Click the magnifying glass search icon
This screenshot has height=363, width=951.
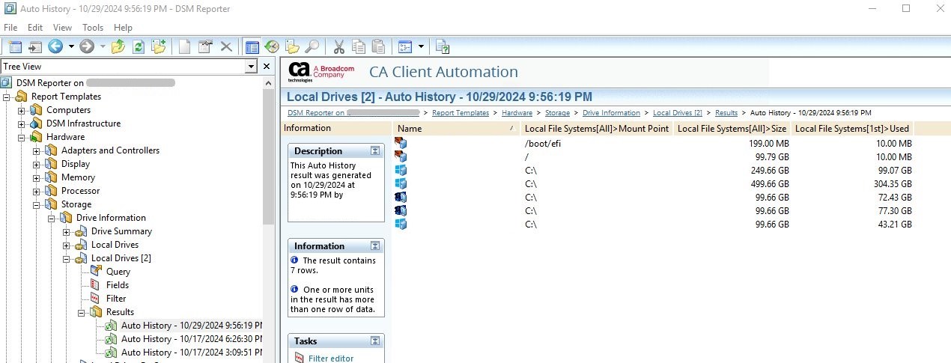tap(312, 46)
